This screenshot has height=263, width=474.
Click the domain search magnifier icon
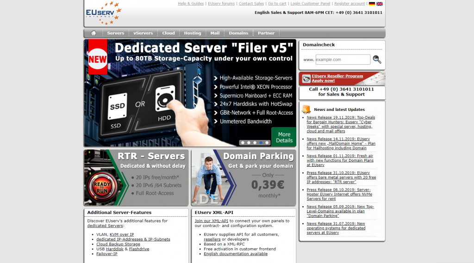[x=377, y=60]
